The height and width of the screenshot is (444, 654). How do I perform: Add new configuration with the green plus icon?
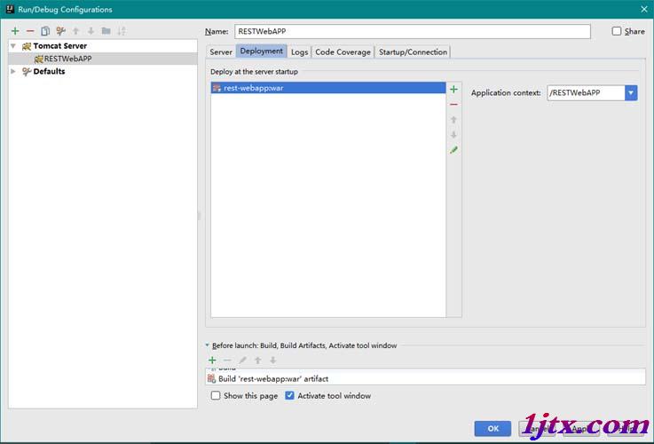pos(15,31)
